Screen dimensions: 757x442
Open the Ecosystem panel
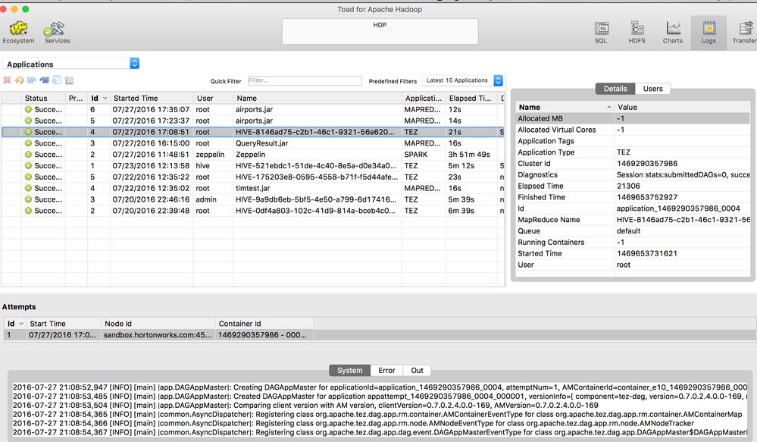[x=17, y=31]
